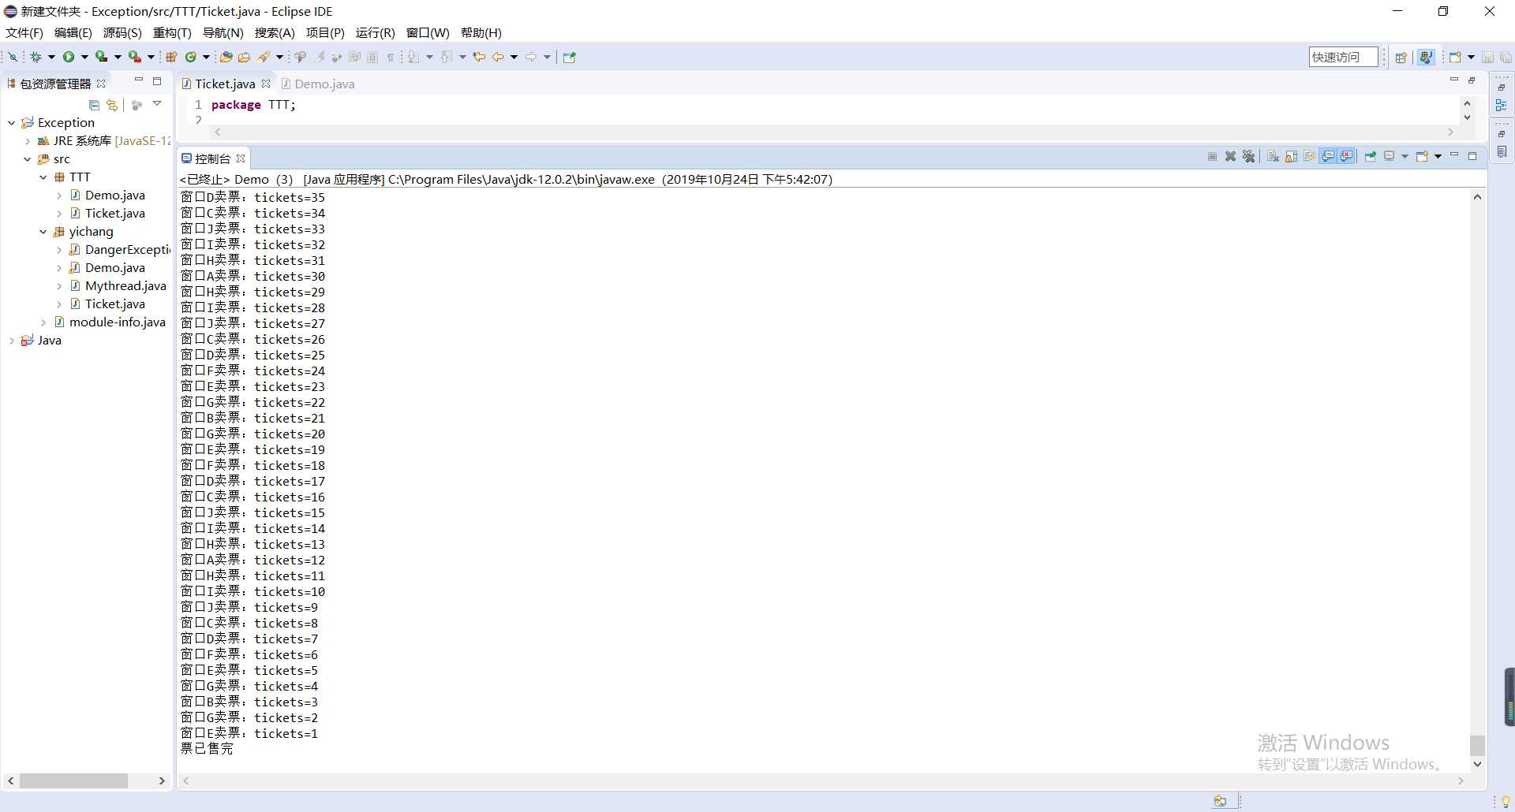
Task: Minimize the Package Explorer panel
Action: click(x=139, y=80)
